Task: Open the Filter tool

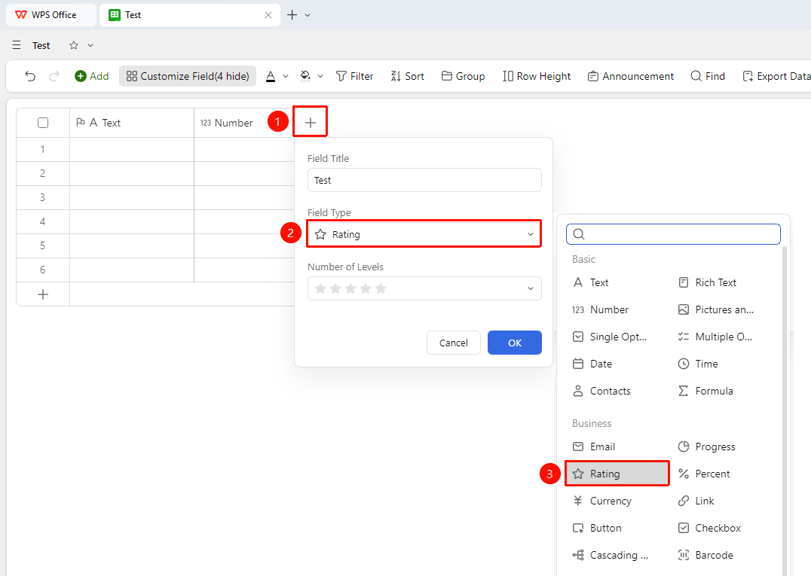Action: [354, 77]
